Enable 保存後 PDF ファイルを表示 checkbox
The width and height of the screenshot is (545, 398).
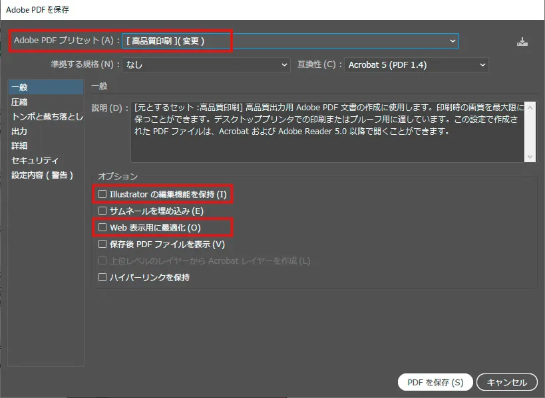point(102,244)
